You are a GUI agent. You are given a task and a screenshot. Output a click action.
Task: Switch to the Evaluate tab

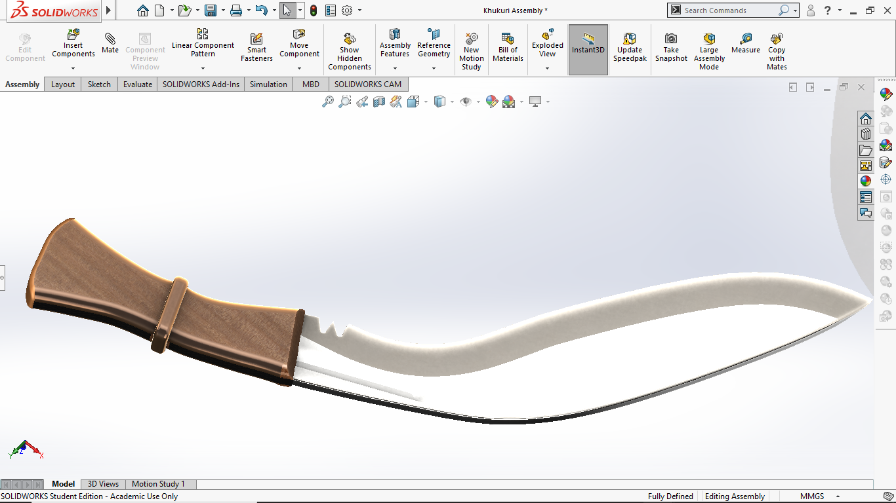pyautogui.click(x=138, y=84)
